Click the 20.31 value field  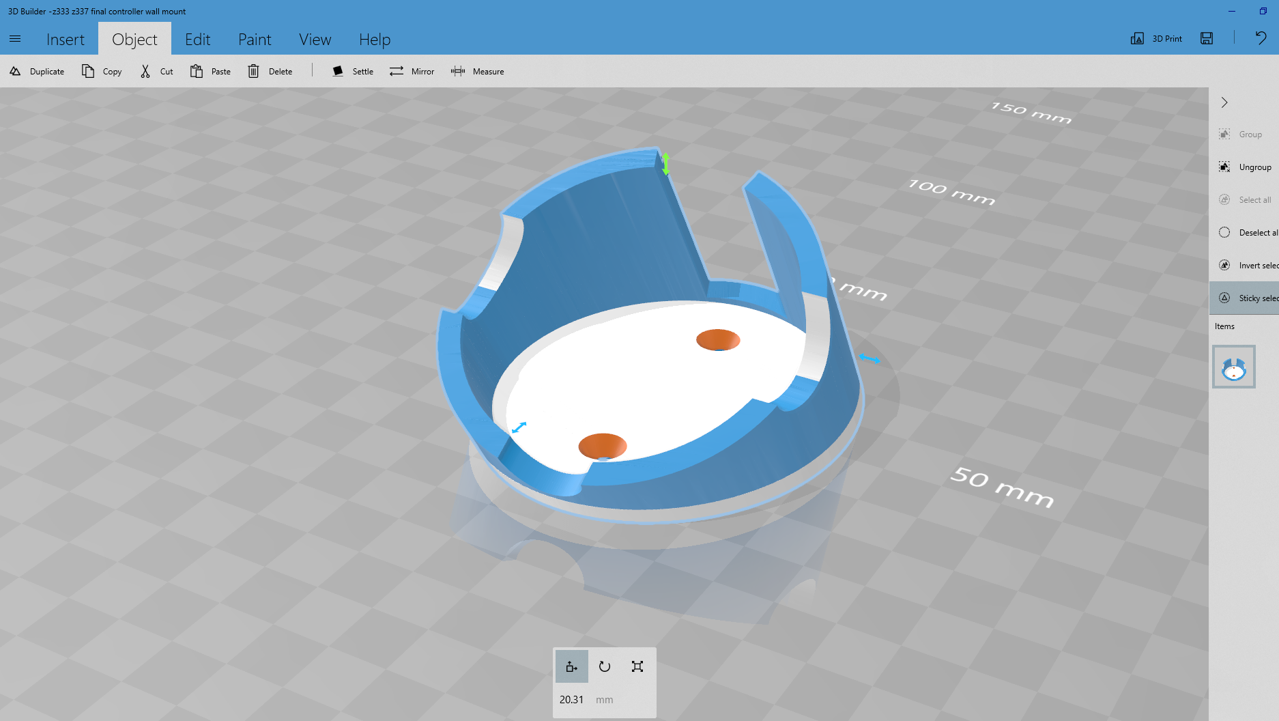point(572,700)
